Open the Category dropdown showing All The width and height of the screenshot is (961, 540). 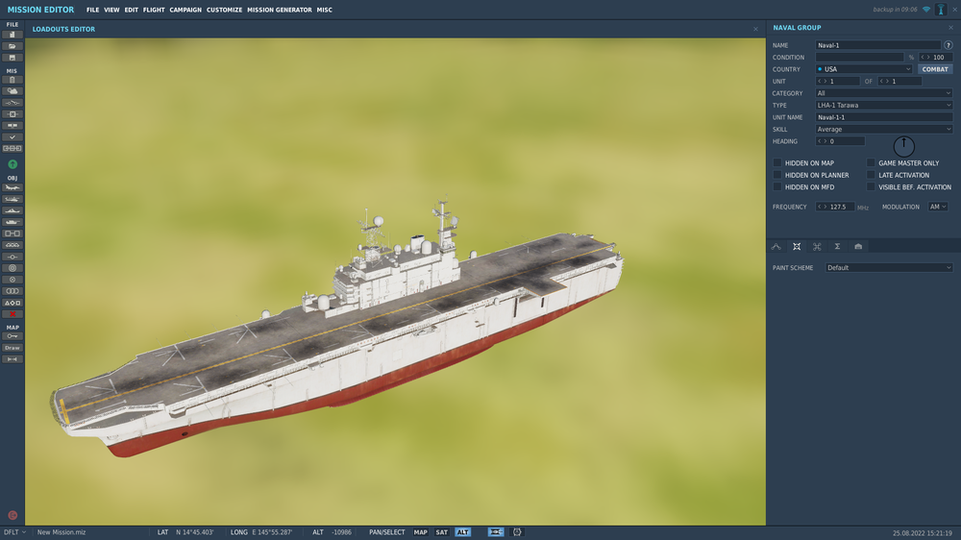click(884, 93)
